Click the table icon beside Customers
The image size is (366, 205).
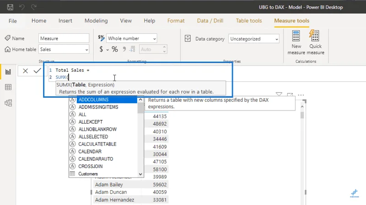pos(72,174)
